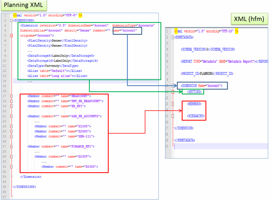
Task: Expand fold marker beside D2300 member
Action: point(11,167)
